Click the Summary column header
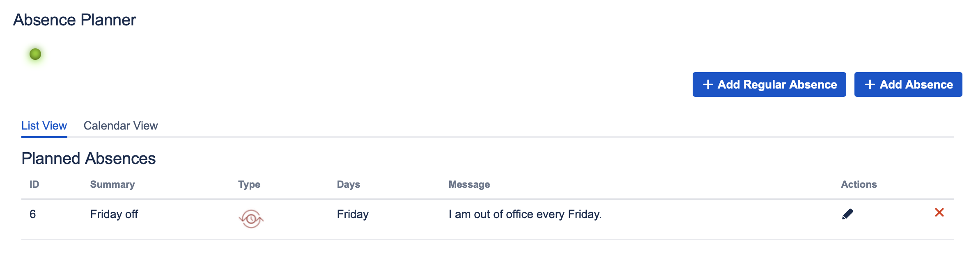Screen dimensions: 969x255 (113, 184)
